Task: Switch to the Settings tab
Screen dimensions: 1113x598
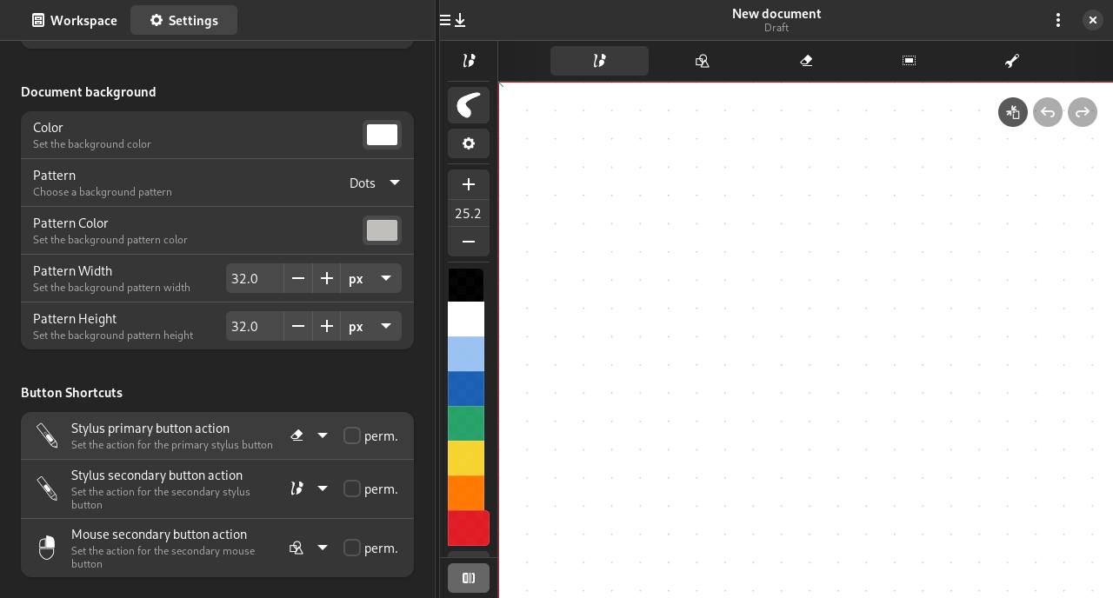Action: [183, 19]
